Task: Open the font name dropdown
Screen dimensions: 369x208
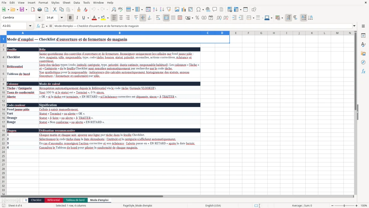Action: pyautogui.click(x=40, y=18)
